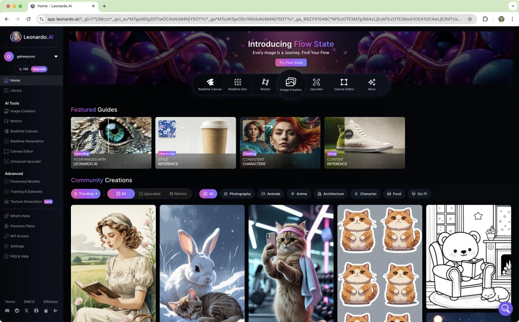Open the Facebook icon in sidebar footer

36,311
